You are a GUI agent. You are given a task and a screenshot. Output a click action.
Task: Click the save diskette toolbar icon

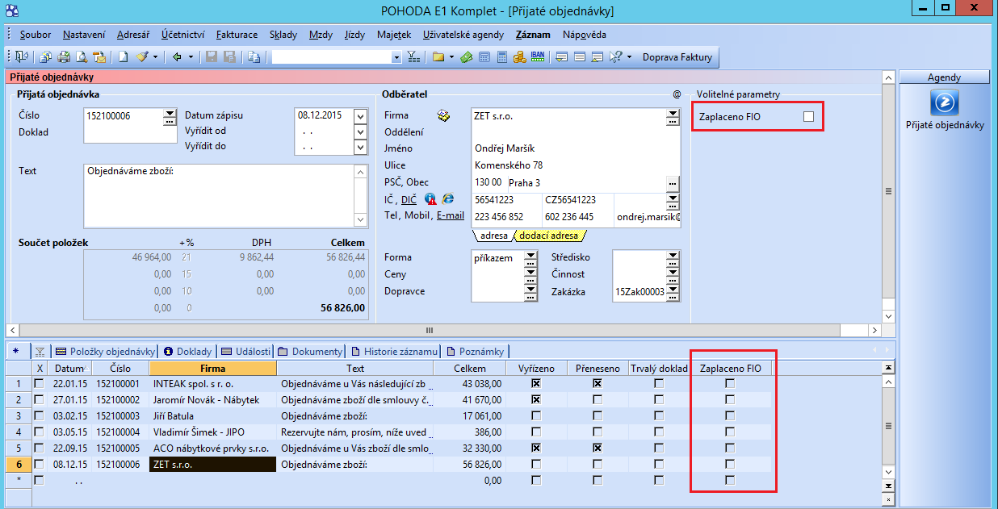(212, 57)
